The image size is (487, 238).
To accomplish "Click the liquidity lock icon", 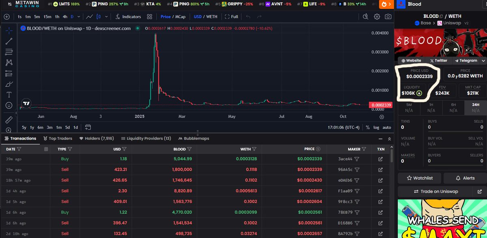I will tap(420, 93).
